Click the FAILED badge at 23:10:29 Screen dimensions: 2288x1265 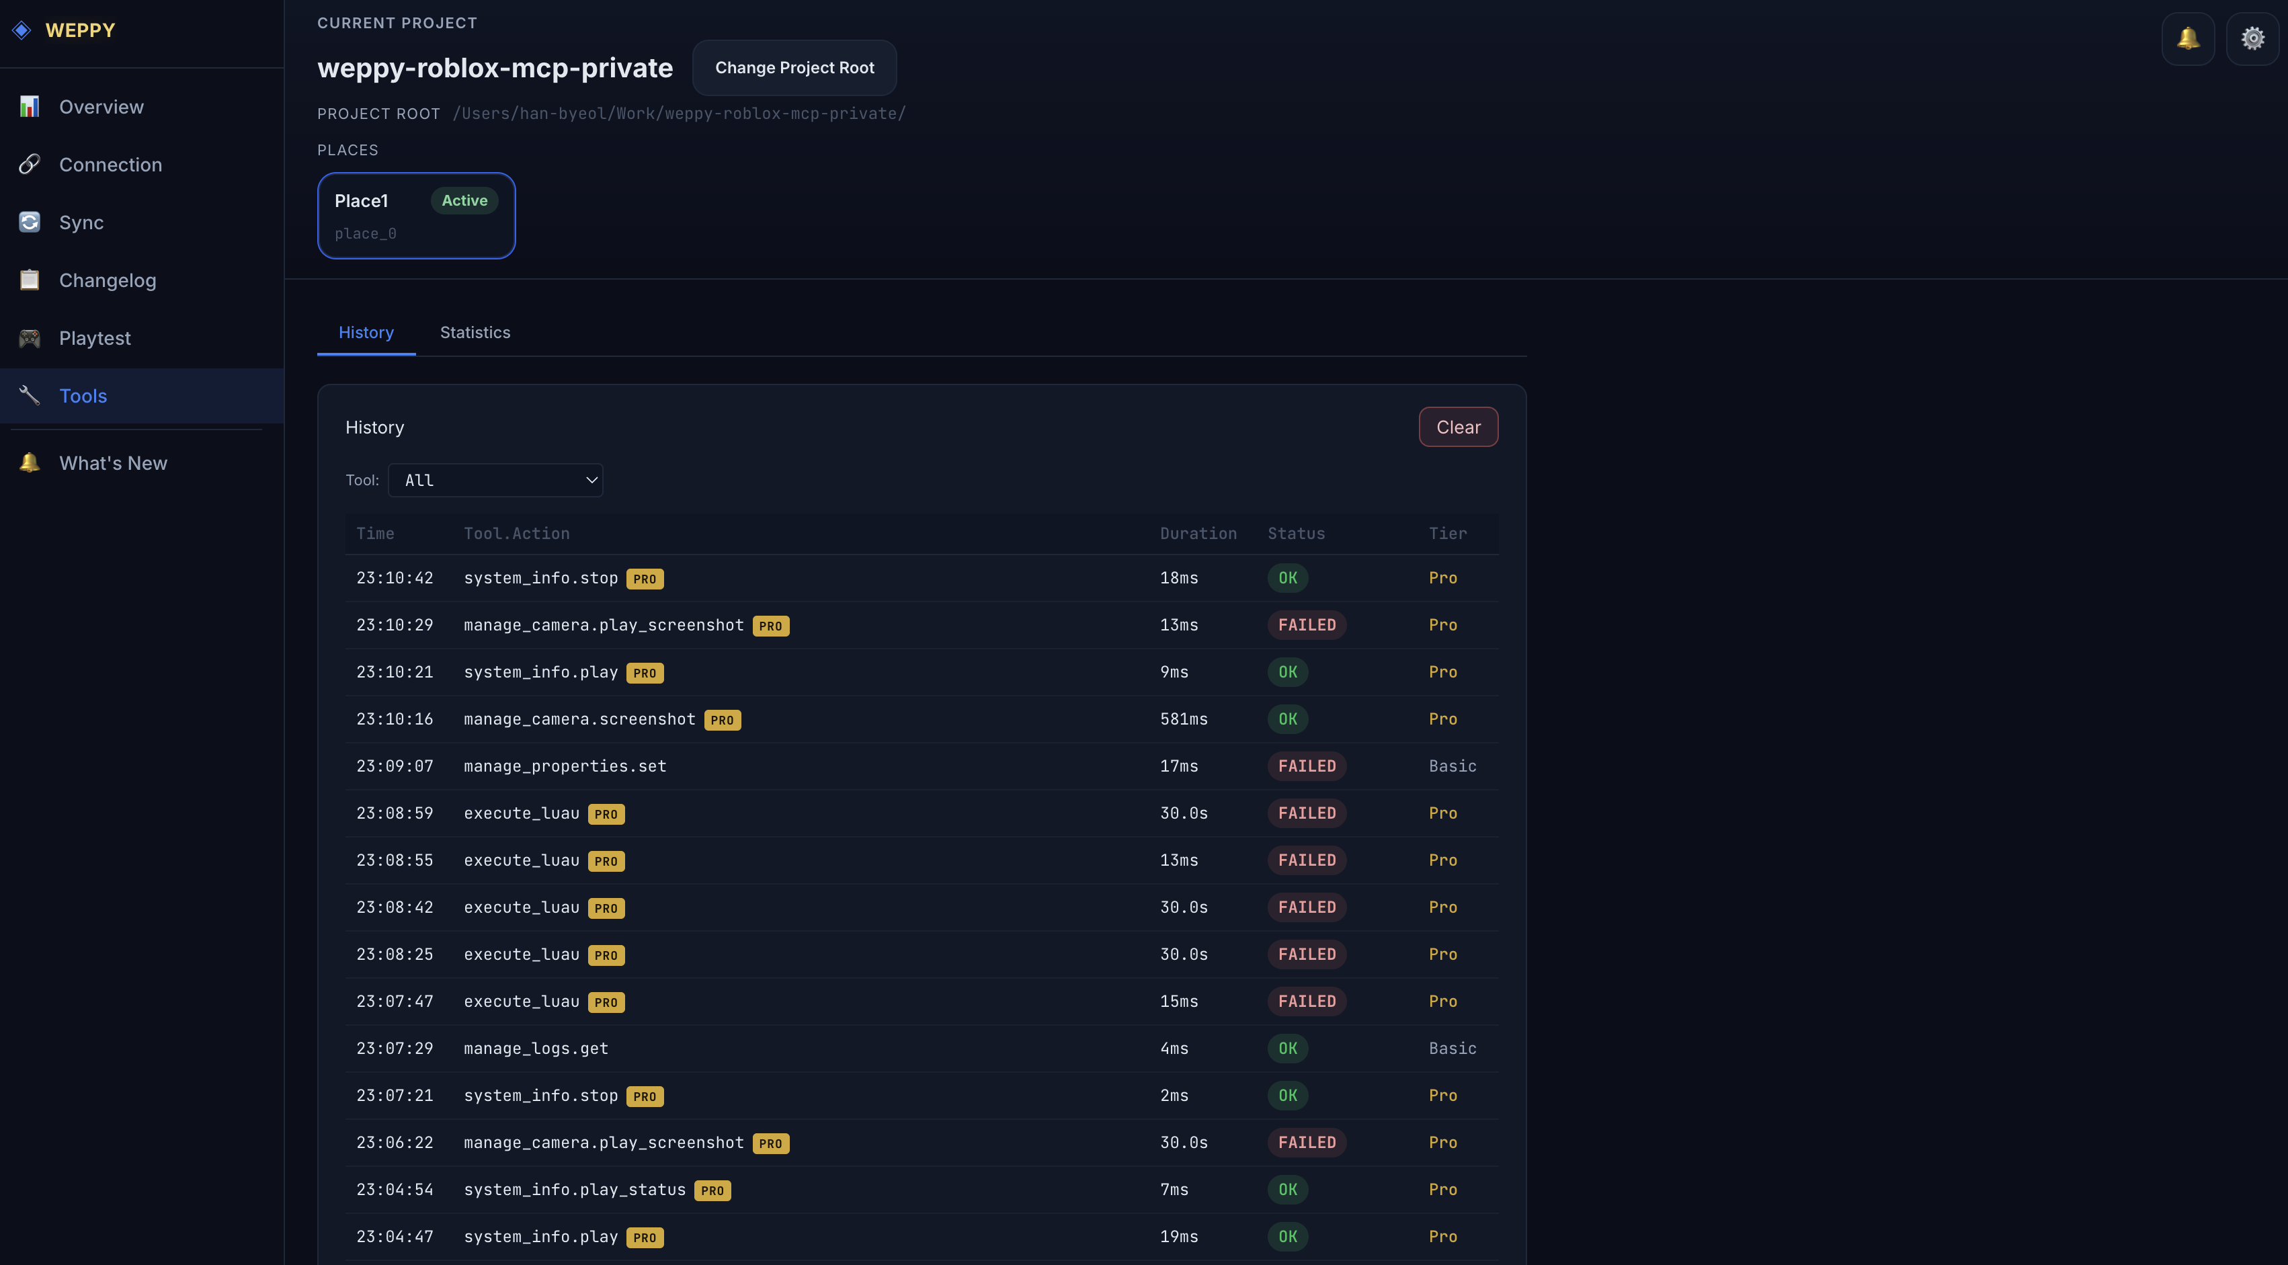point(1307,625)
